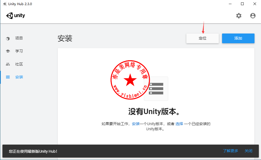Minimize the Unity Hub window
Viewport: 261px width, 160px height.
(230, 4)
